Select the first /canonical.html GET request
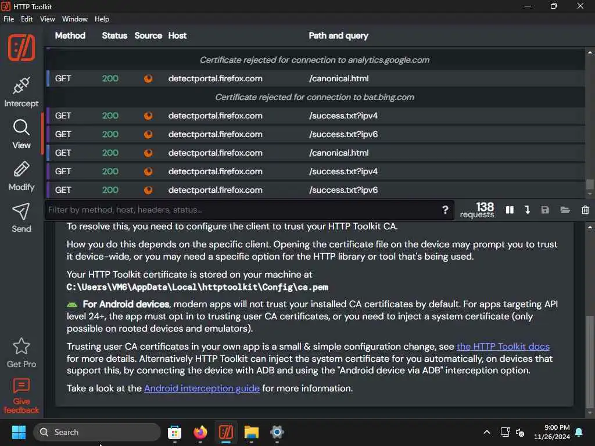 tap(315, 78)
